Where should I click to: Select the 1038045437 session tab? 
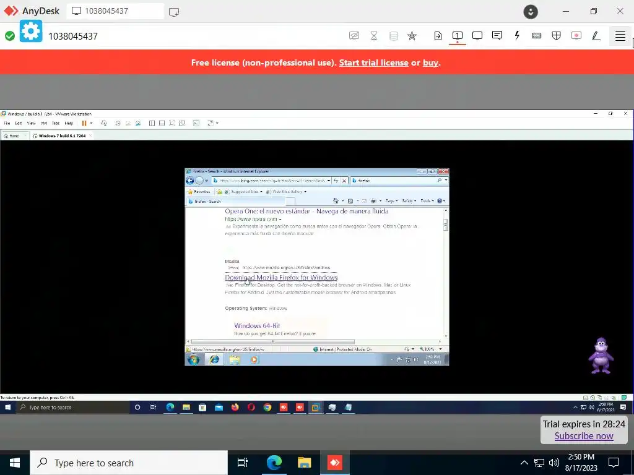click(115, 11)
